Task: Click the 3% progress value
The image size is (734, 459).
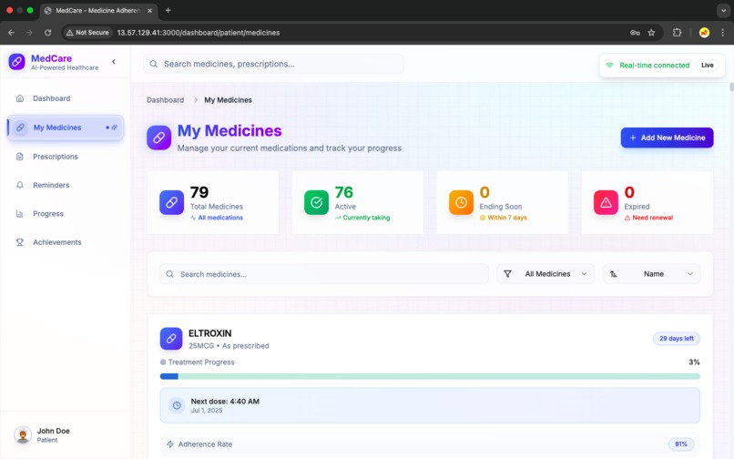Action: (x=694, y=362)
